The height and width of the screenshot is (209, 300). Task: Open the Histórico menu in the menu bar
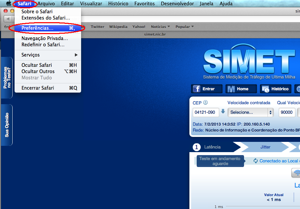(118, 4)
